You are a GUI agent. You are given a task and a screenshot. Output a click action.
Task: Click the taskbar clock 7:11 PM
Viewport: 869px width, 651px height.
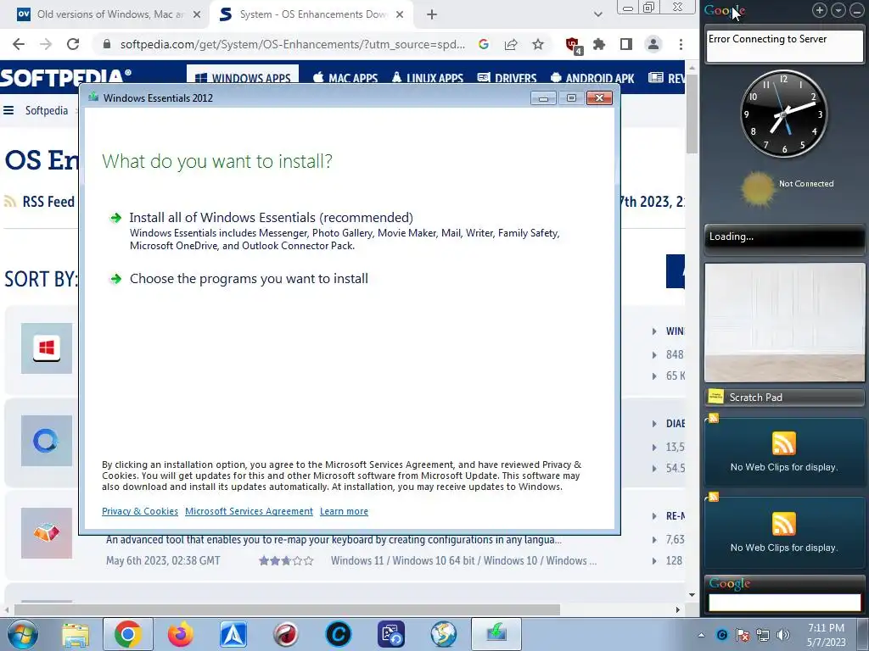coord(827,635)
